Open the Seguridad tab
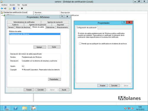This screenshot has width=148, height=111. [x=60, y=25]
